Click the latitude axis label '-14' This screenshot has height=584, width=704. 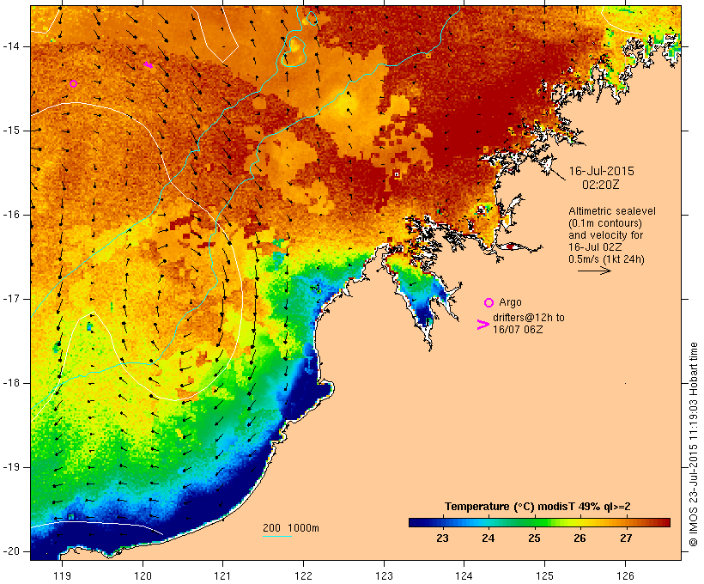tap(11, 46)
